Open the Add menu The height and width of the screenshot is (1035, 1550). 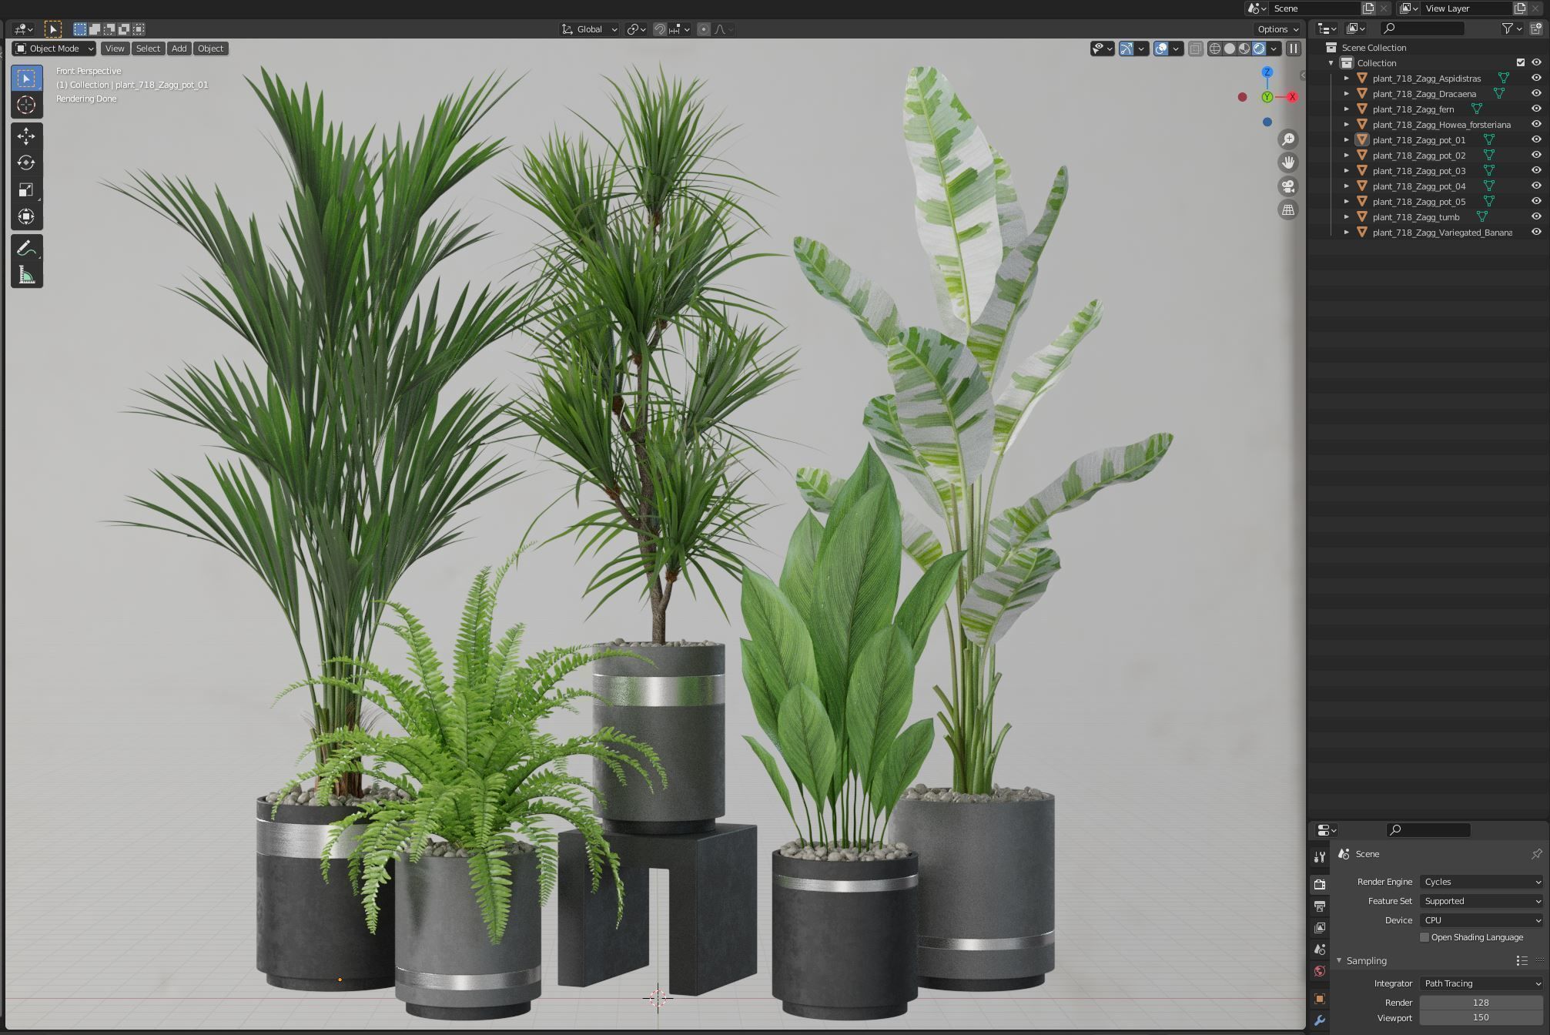point(179,49)
